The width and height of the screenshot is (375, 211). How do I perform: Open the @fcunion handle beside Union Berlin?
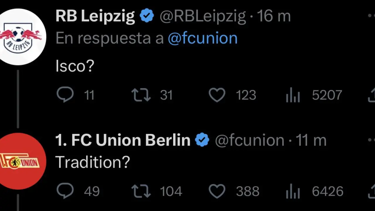pyautogui.click(x=250, y=141)
